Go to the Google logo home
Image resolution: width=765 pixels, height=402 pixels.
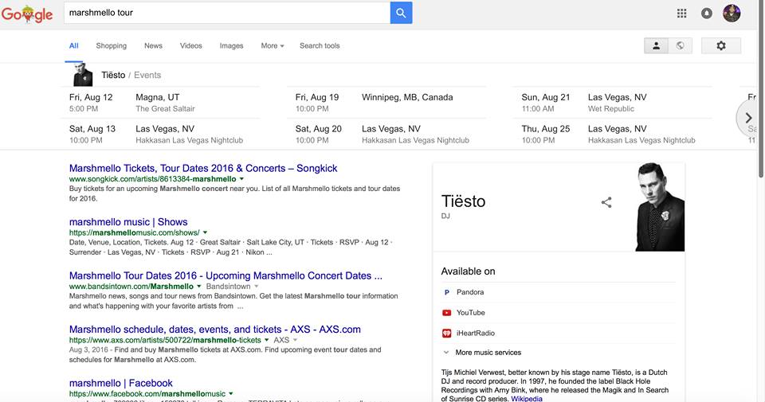click(27, 14)
